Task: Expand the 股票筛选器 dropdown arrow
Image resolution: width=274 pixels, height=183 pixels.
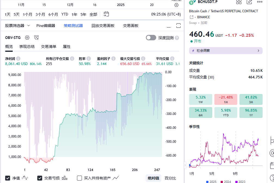Action: 29,26
